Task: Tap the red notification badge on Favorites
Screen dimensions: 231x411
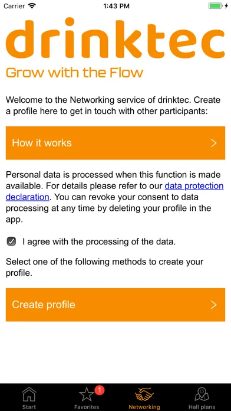Action: 99,390
